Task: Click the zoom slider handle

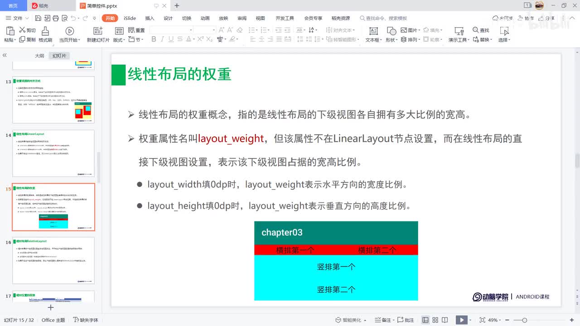Action: tap(524, 320)
